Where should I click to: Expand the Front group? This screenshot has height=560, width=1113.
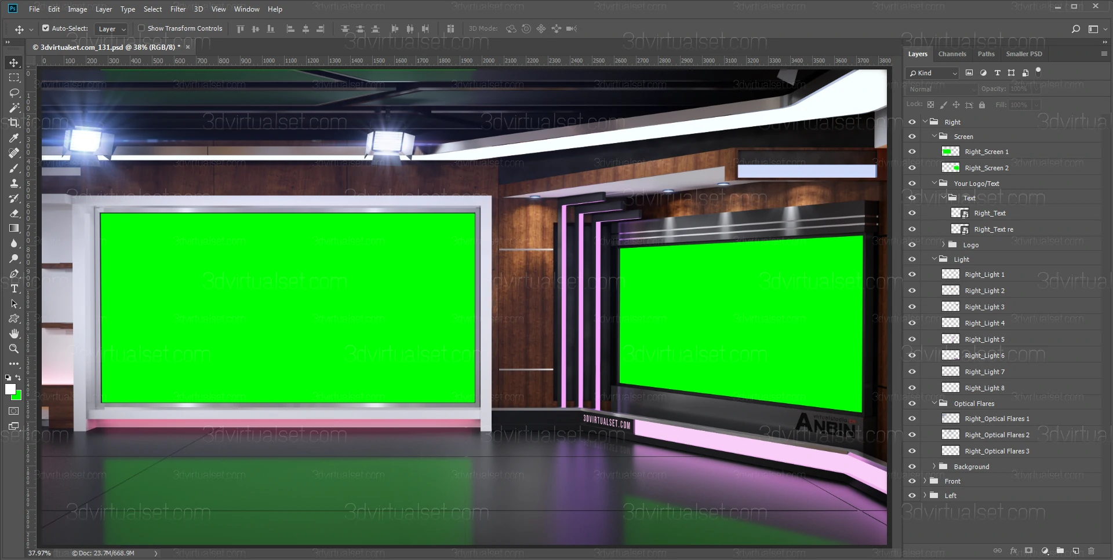coord(925,481)
